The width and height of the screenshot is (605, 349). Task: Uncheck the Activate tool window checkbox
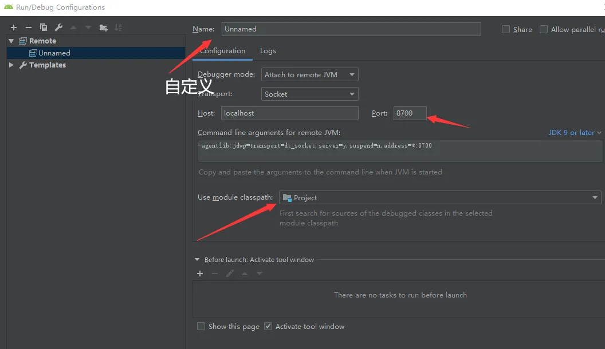[x=268, y=327]
